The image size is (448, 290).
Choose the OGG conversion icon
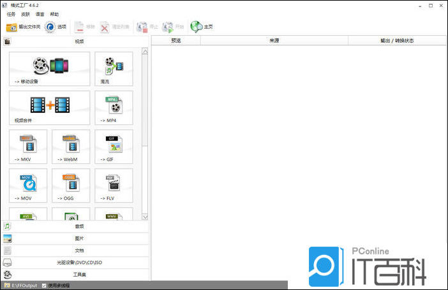[71, 185]
